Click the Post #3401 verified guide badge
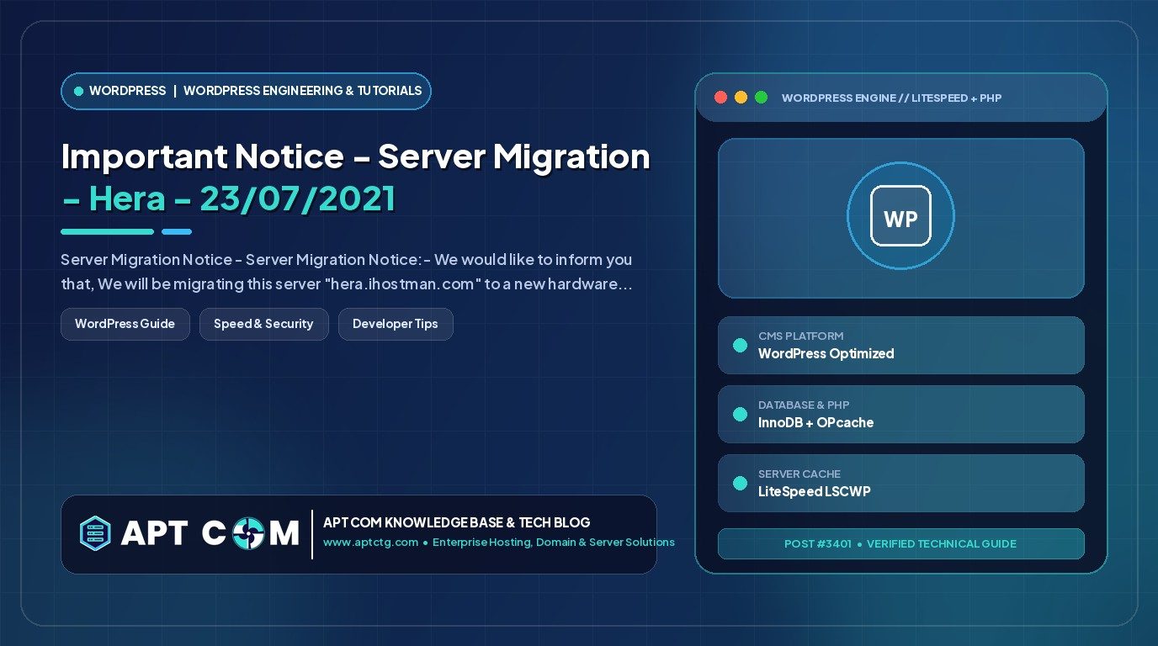1158x646 pixels. tap(900, 543)
